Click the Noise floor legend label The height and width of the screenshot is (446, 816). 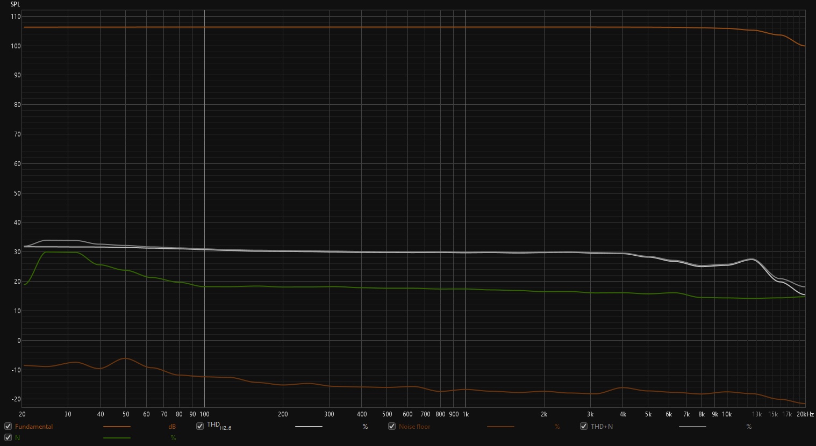point(414,427)
